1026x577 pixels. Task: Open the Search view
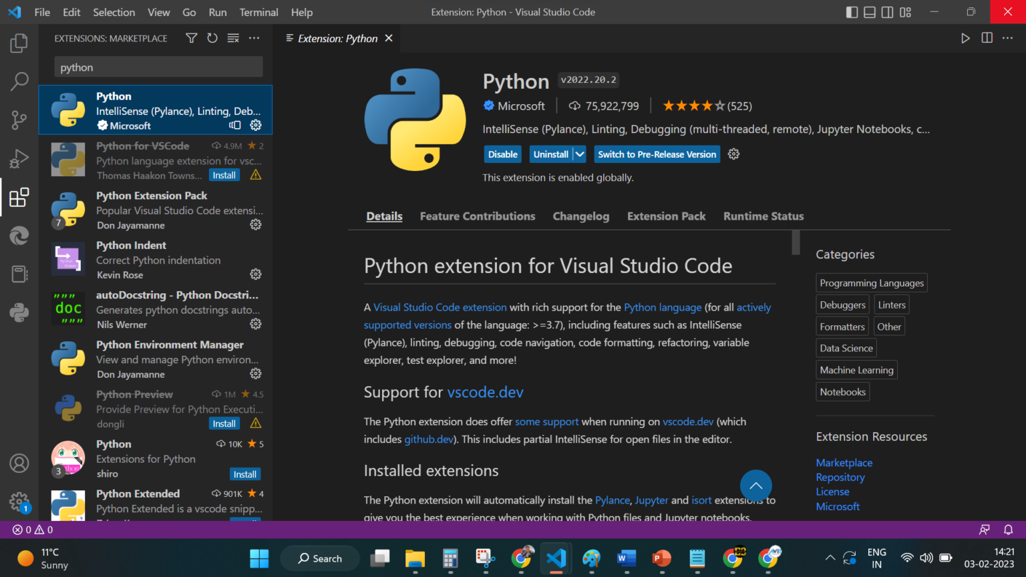(18, 81)
